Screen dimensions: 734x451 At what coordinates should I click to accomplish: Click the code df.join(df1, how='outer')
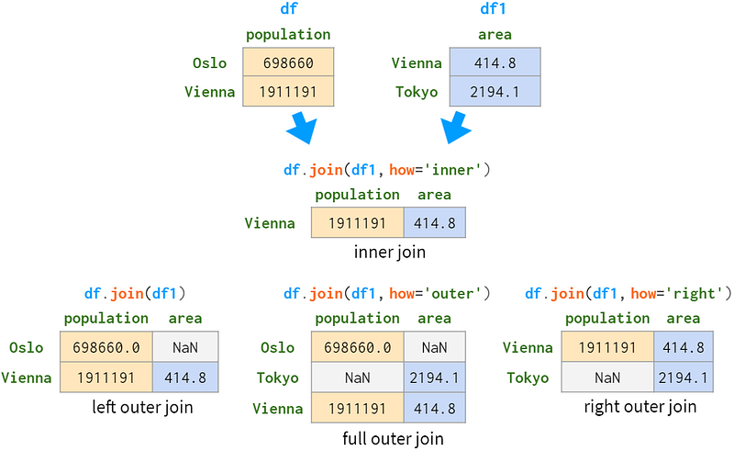[386, 294]
